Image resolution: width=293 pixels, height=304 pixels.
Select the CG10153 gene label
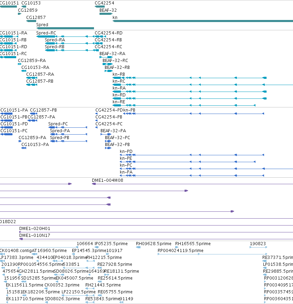(31, 3)
